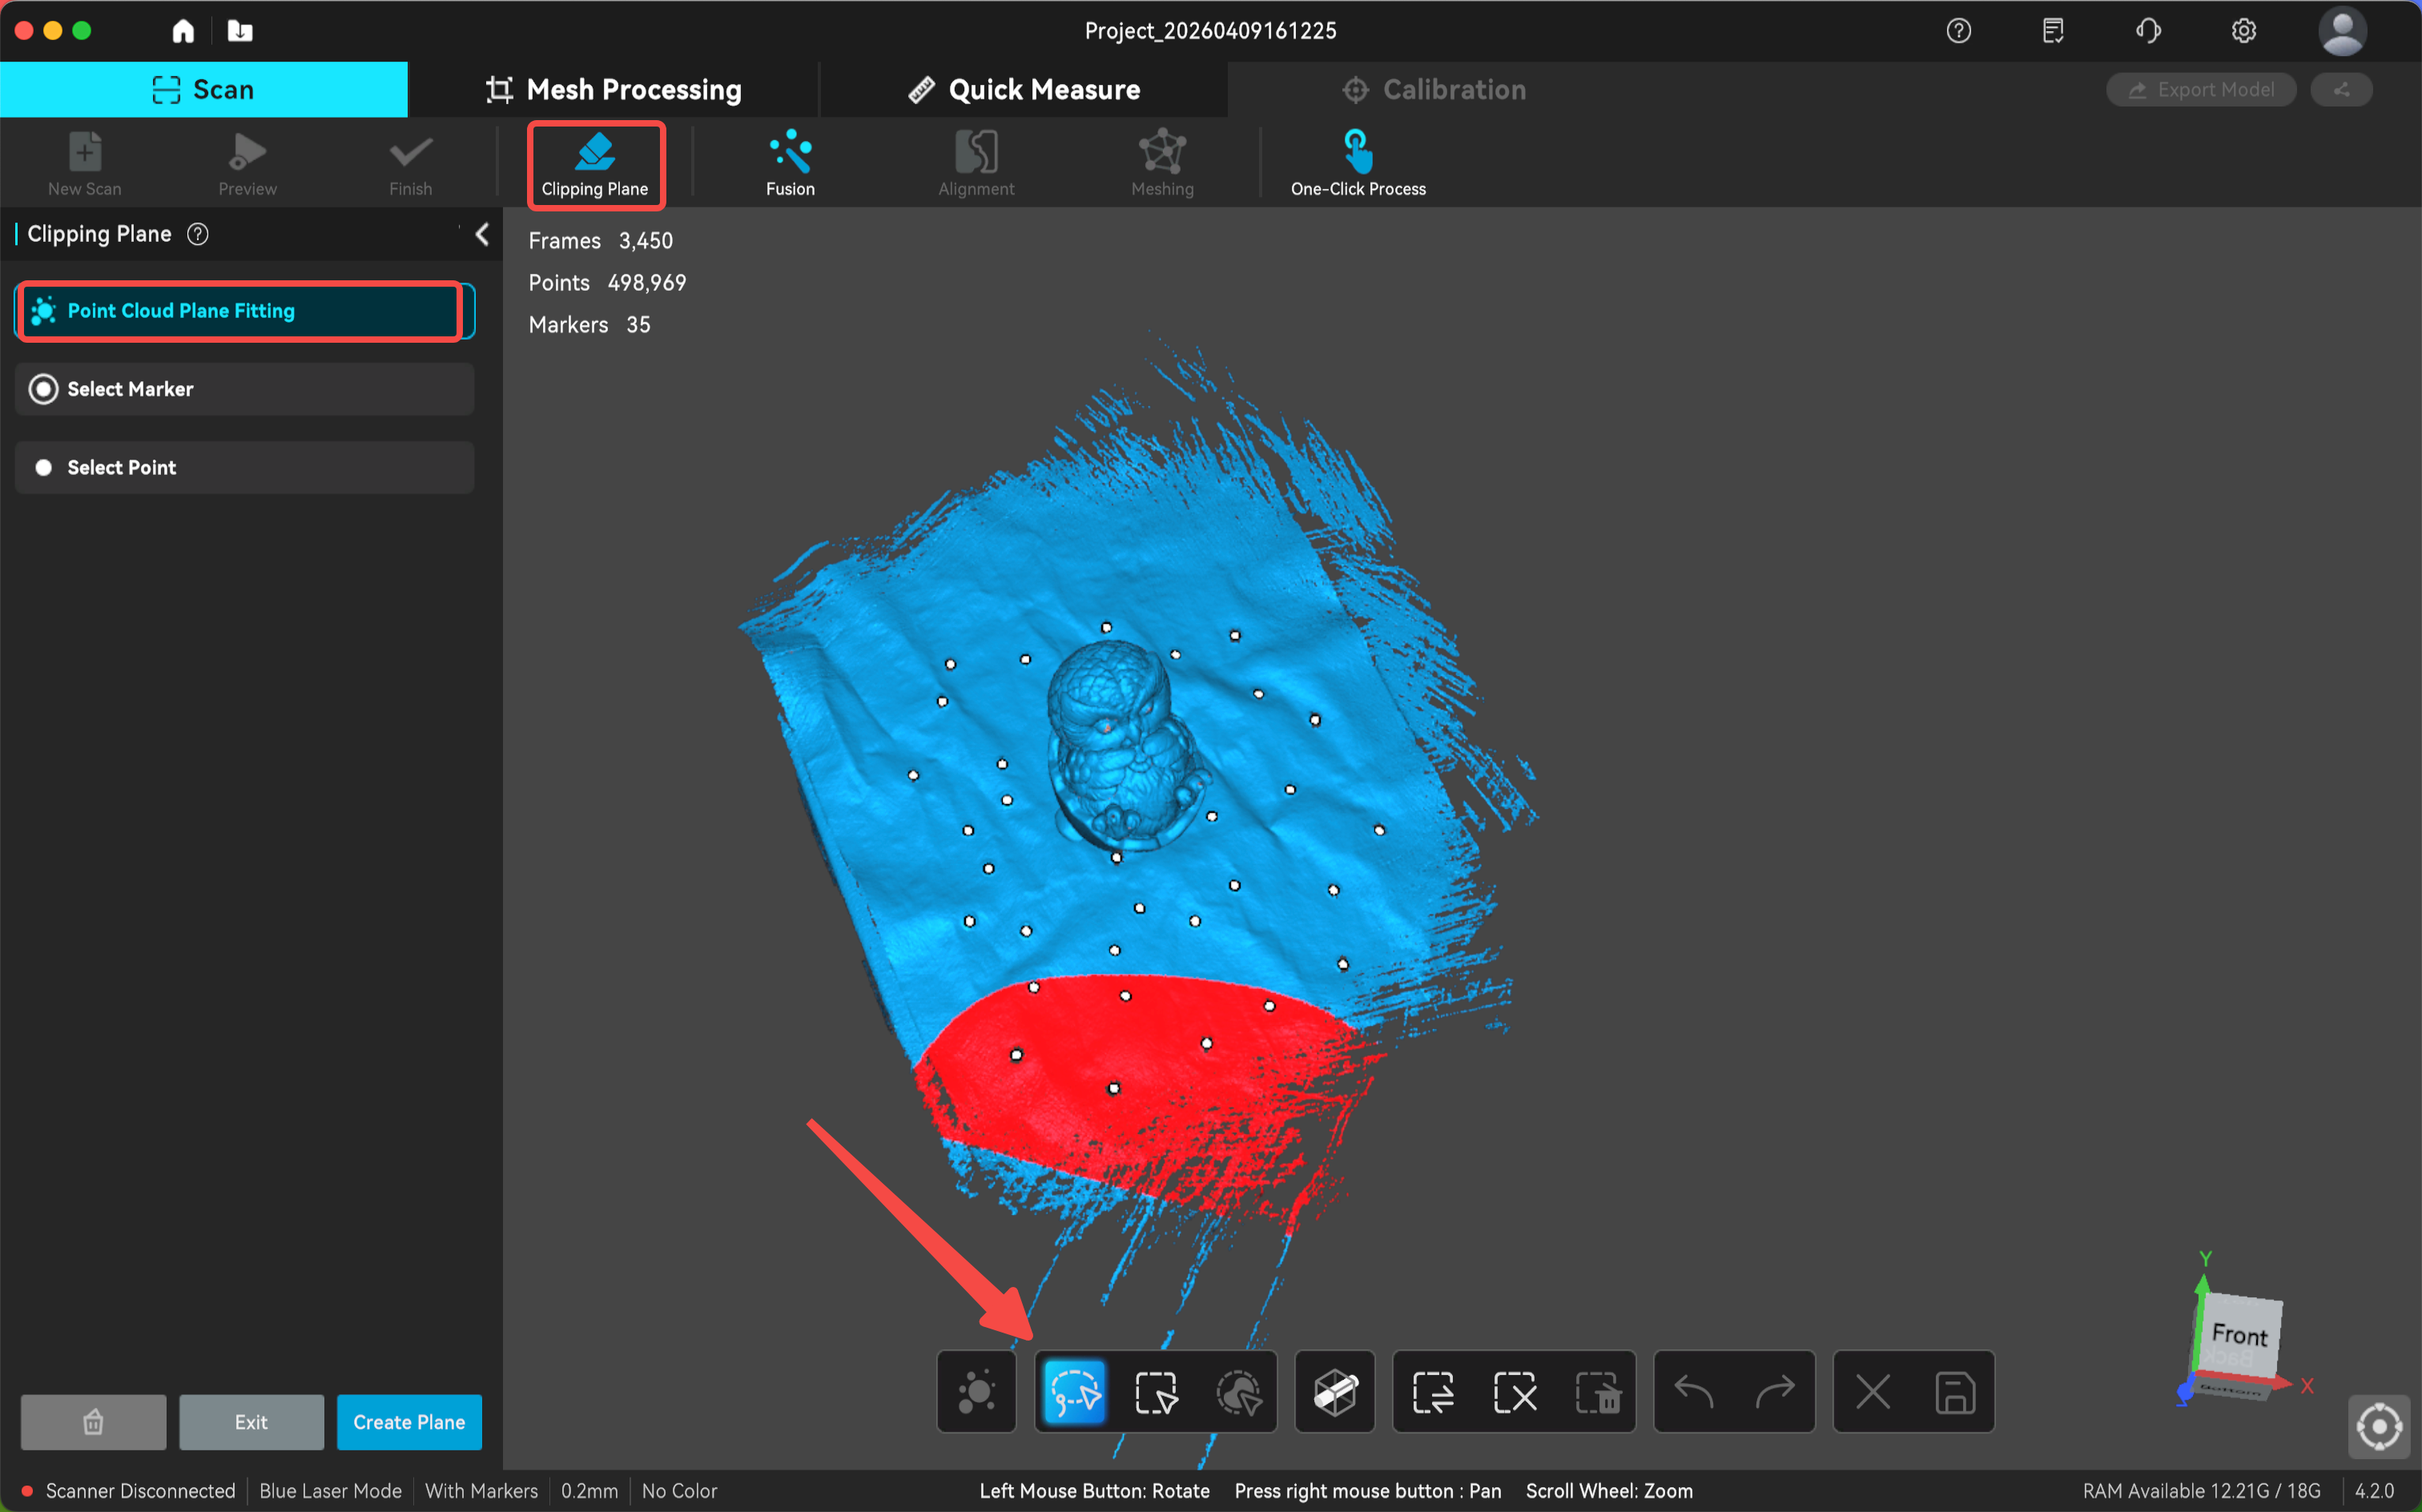2422x1512 pixels.
Task: Click the invert selection icon
Action: 1433,1391
